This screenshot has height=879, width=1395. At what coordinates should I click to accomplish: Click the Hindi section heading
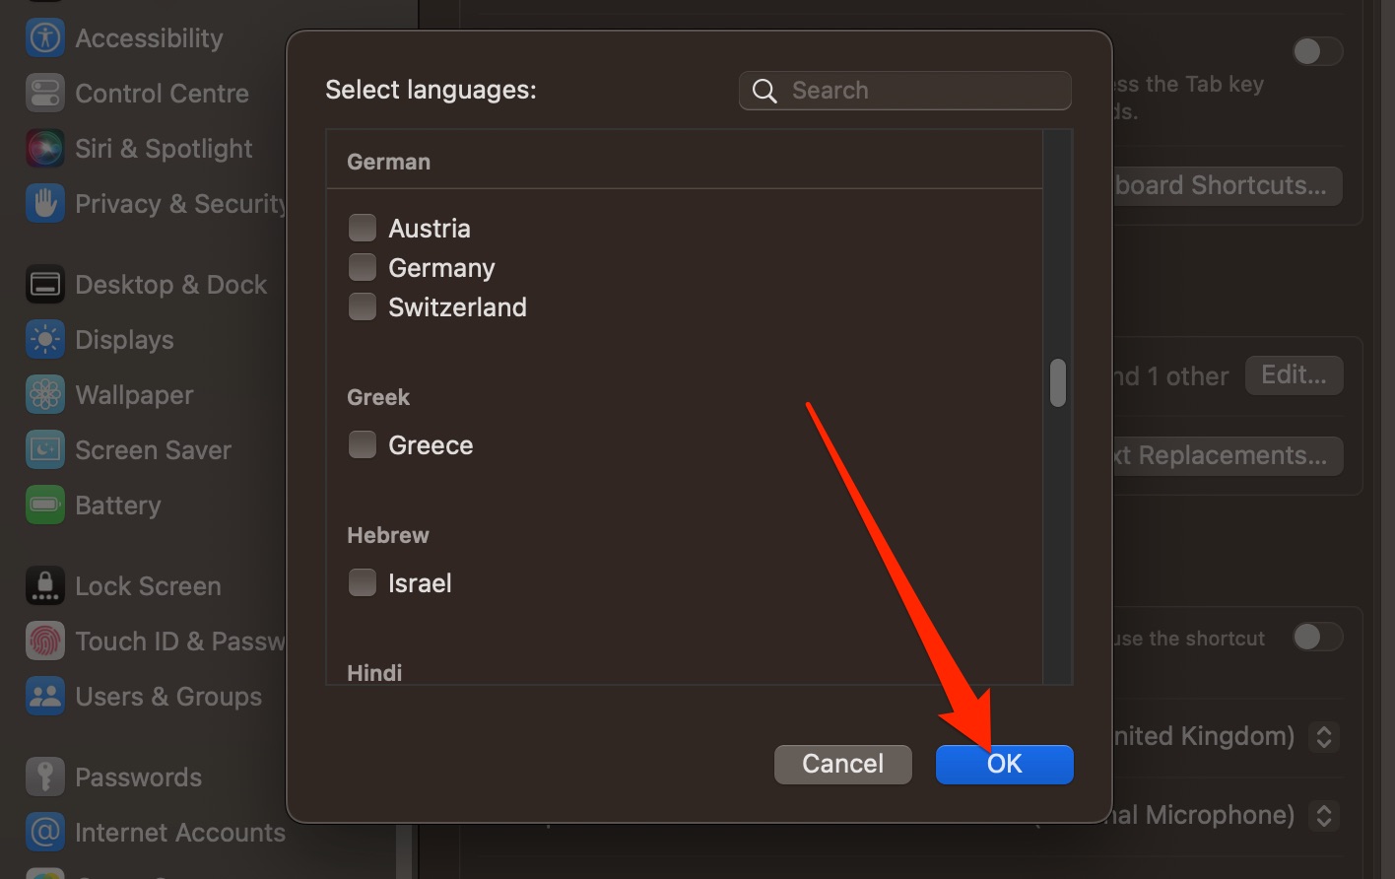pyautogui.click(x=374, y=672)
